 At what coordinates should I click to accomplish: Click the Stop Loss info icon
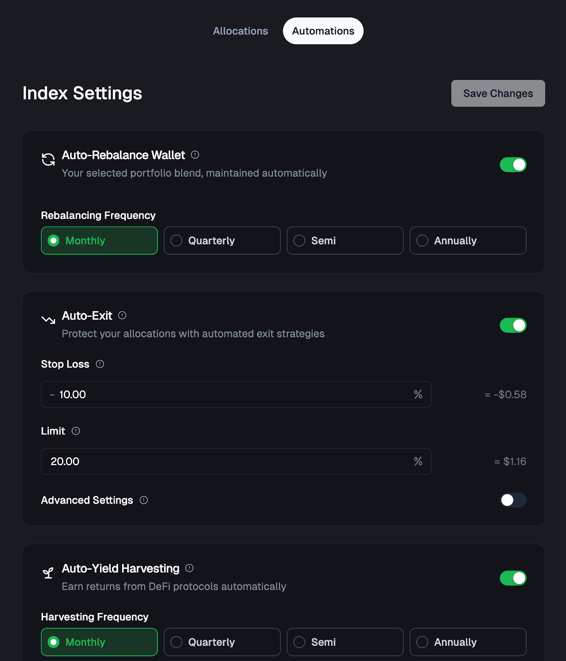pos(100,364)
